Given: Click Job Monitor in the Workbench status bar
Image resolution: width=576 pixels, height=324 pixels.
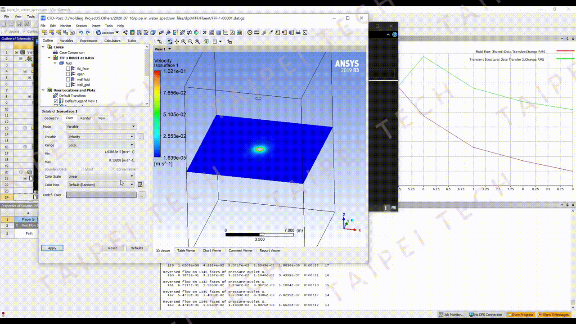Looking at the screenshot, I should click(x=452, y=315).
